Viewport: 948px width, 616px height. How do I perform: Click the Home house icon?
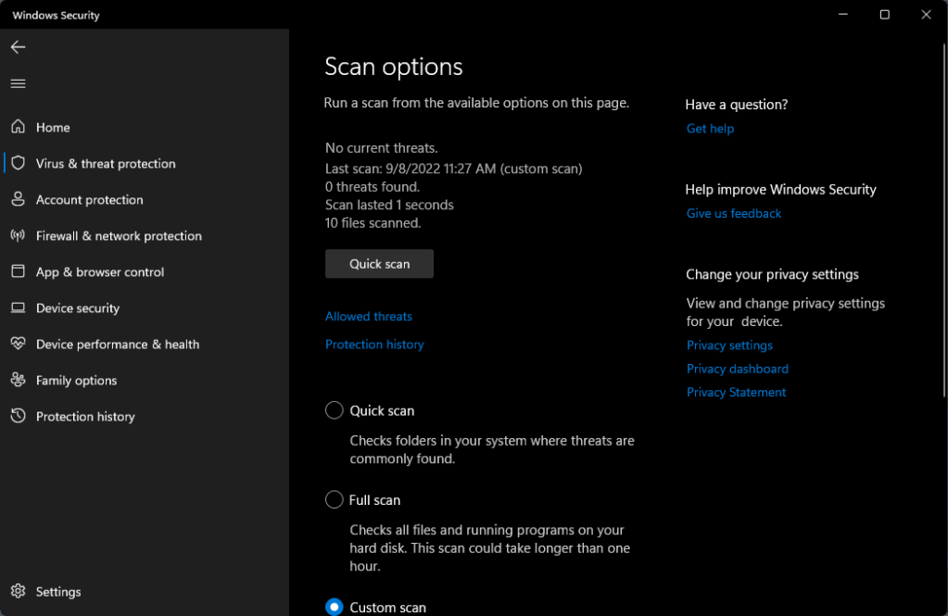pyautogui.click(x=18, y=127)
